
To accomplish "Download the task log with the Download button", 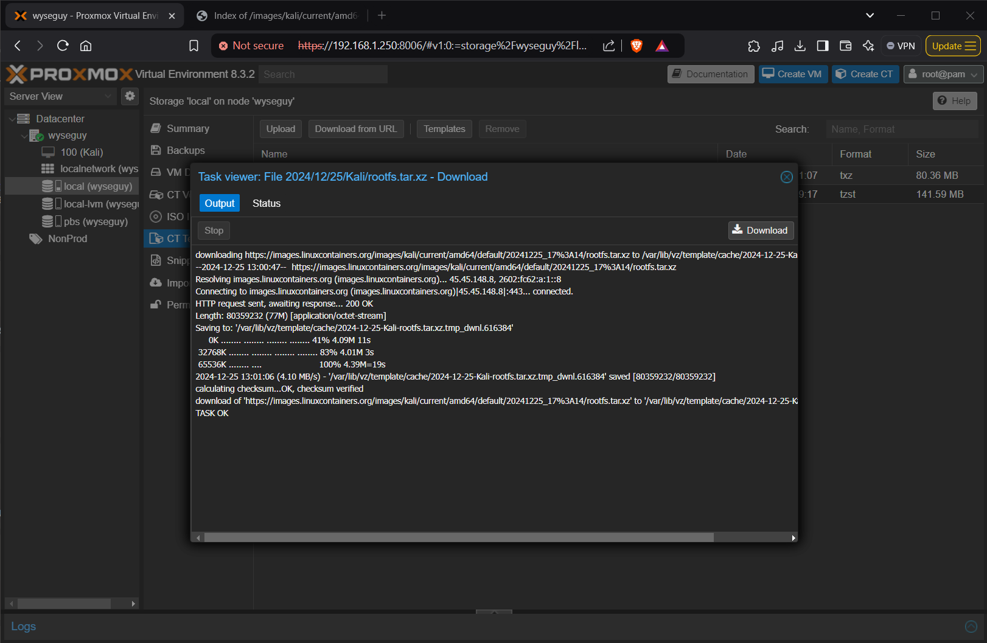I will click(x=761, y=231).
